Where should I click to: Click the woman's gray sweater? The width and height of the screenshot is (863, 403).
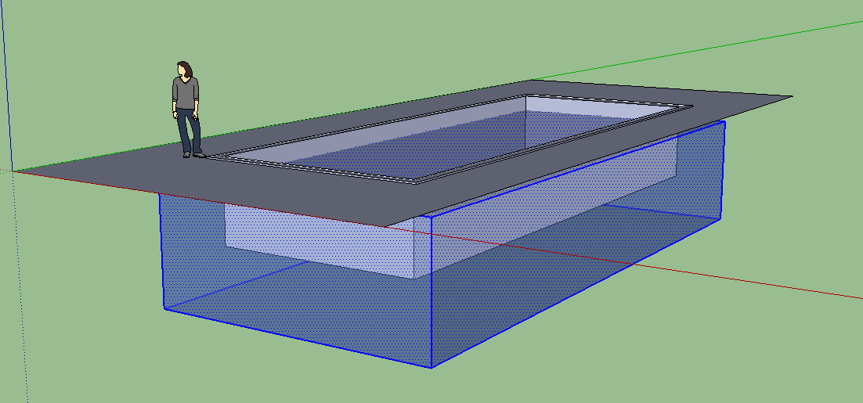(186, 93)
